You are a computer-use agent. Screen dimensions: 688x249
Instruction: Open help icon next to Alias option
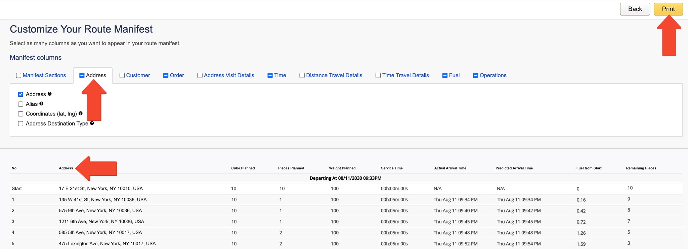click(42, 103)
